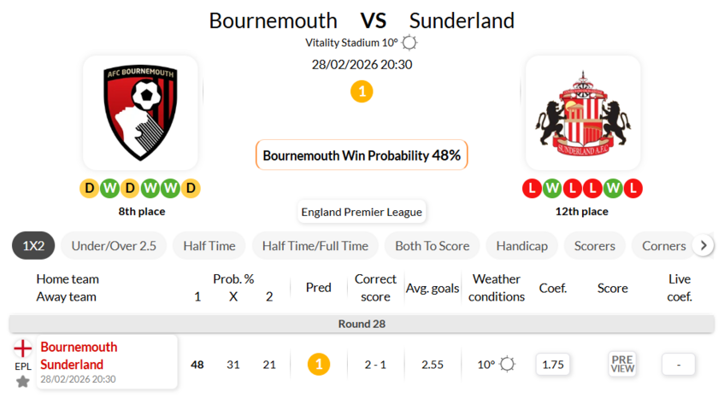This screenshot has height=398, width=718.
Task: Click the Sunderland AFC club crest
Action: click(x=582, y=113)
